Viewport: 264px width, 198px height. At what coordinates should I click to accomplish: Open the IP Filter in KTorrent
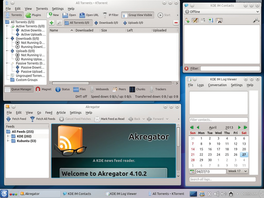[x=110, y=15]
